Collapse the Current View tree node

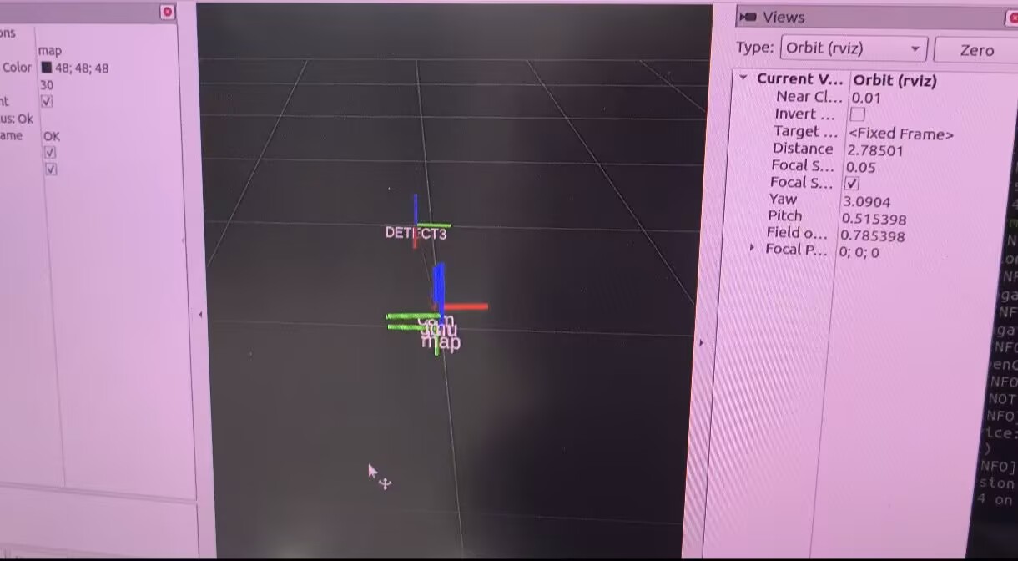pyautogui.click(x=743, y=78)
